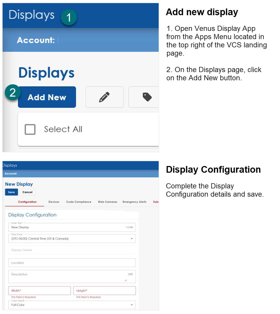Select the pencil edit icon
This screenshot has height=314, width=280.
point(105,97)
